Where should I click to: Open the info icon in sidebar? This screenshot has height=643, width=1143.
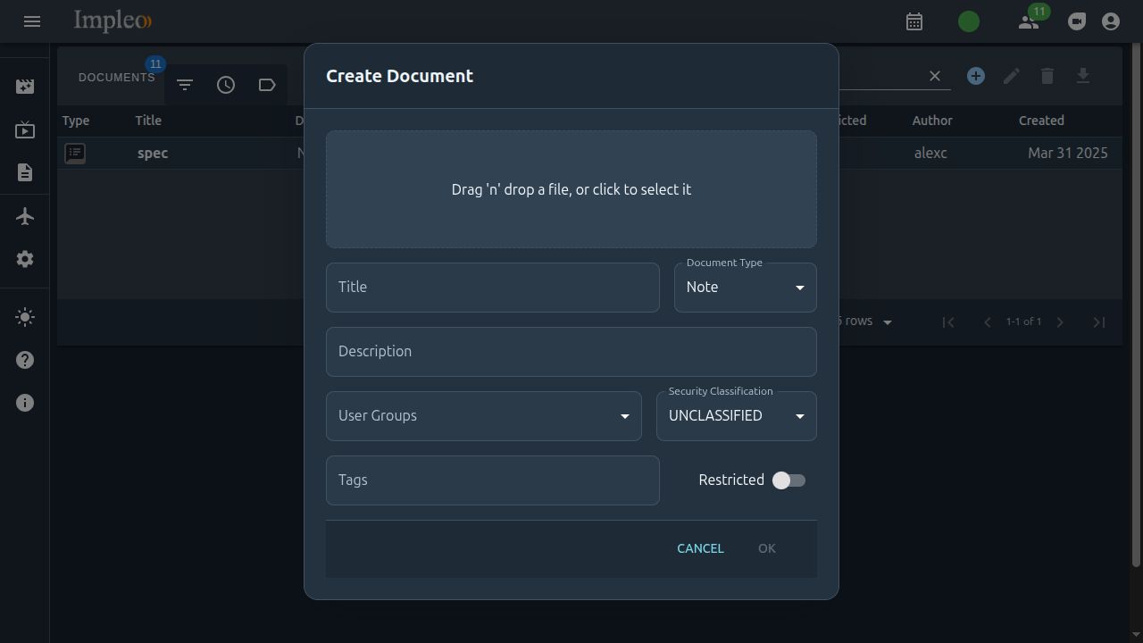[x=25, y=403]
